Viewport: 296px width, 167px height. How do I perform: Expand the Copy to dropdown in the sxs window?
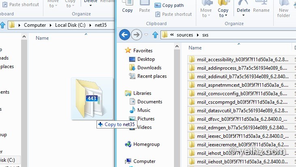click(x=223, y=16)
